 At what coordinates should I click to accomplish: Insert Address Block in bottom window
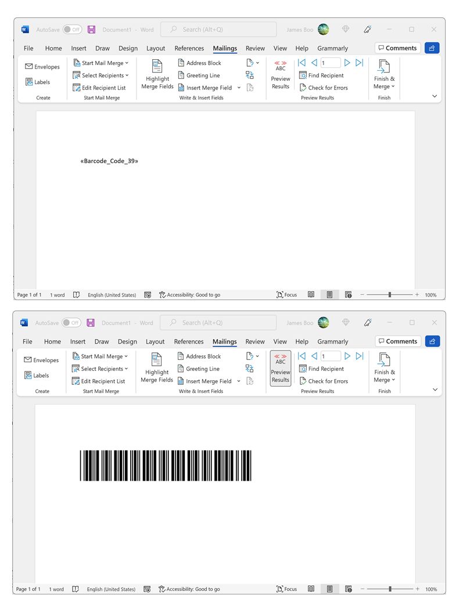coord(199,356)
